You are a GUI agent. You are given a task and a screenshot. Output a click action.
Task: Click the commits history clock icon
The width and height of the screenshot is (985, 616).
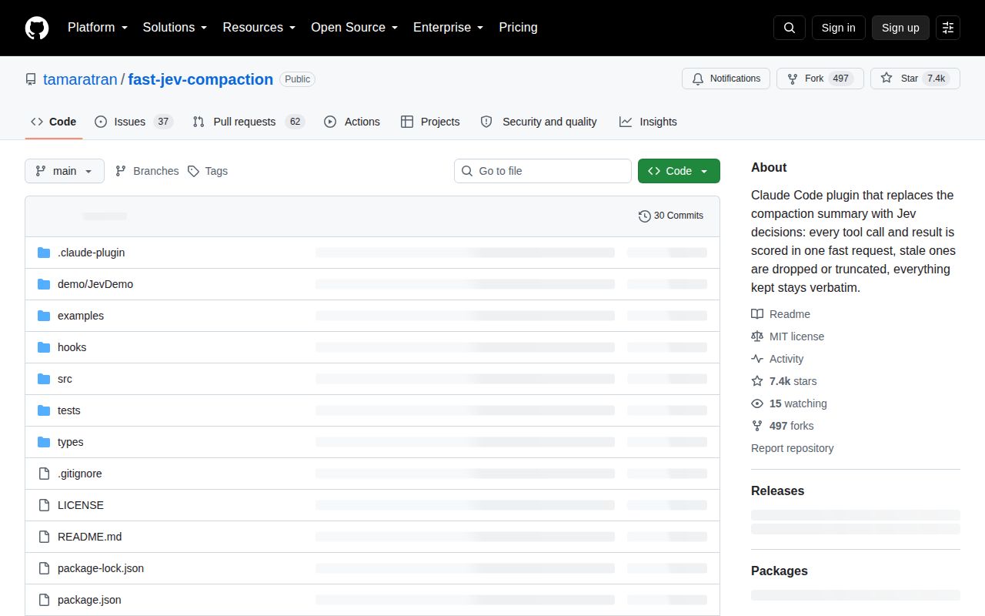click(x=645, y=216)
